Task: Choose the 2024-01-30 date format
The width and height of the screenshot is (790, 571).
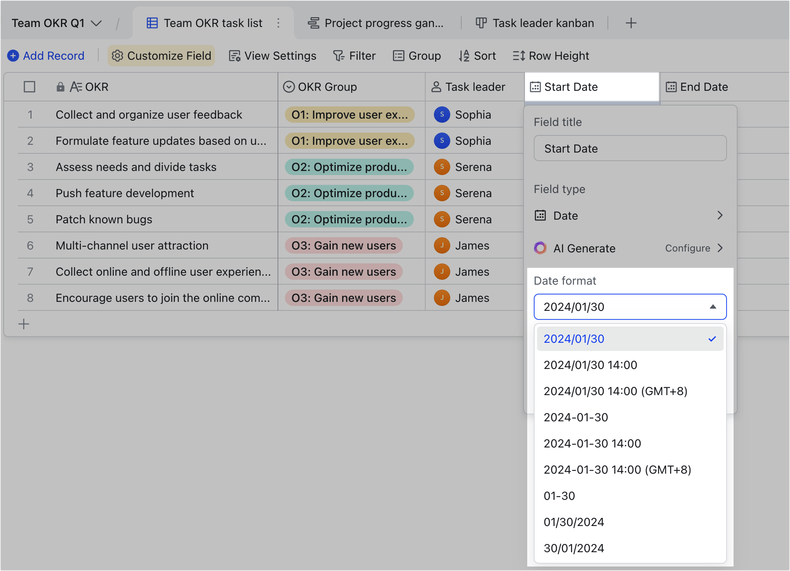Action: pyautogui.click(x=630, y=417)
